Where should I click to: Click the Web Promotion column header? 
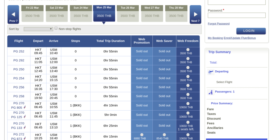[x=142, y=41]
